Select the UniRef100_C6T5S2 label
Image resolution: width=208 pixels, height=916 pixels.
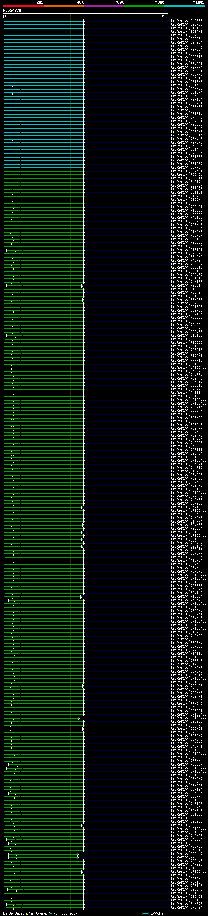(187, 85)
